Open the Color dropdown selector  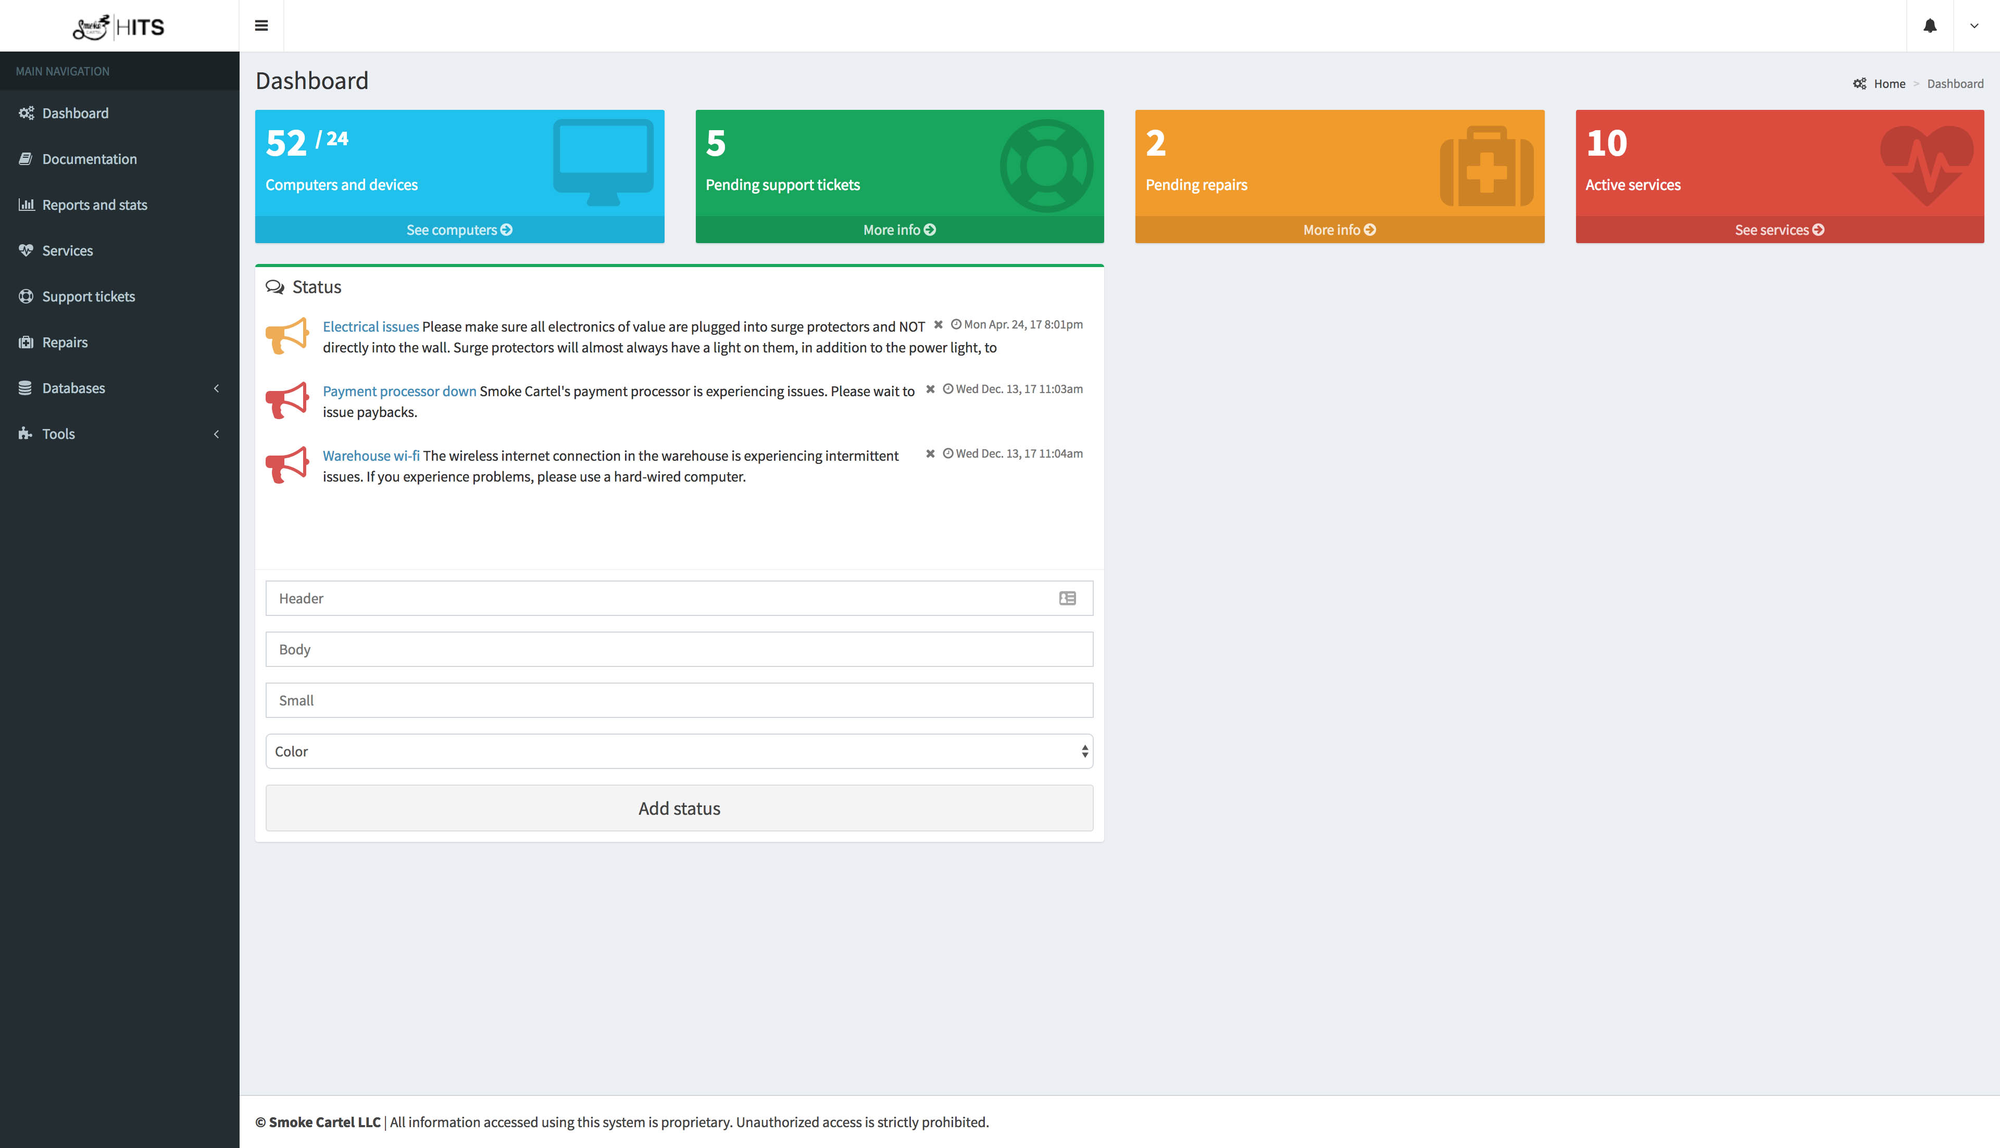[x=679, y=751]
